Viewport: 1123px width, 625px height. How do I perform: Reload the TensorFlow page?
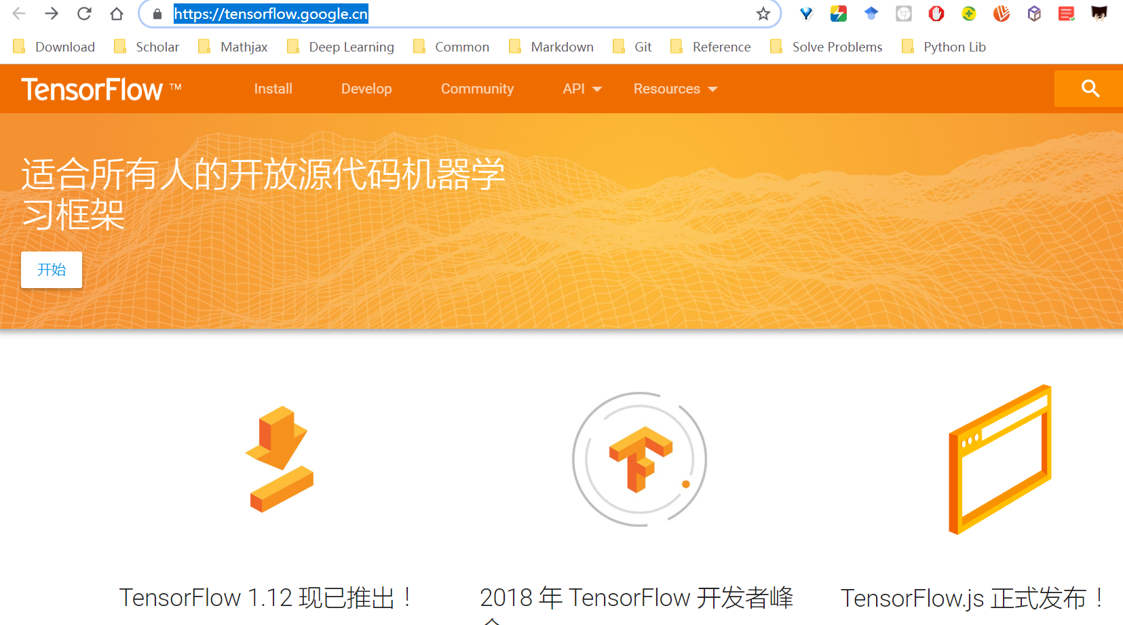pyautogui.click(x=84, y=14)
